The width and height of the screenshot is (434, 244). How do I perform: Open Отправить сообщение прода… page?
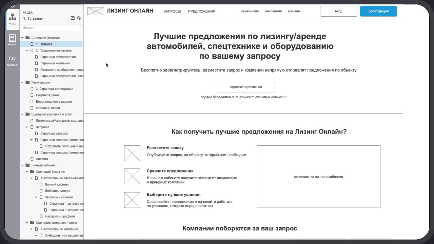(x=62, y=69)
